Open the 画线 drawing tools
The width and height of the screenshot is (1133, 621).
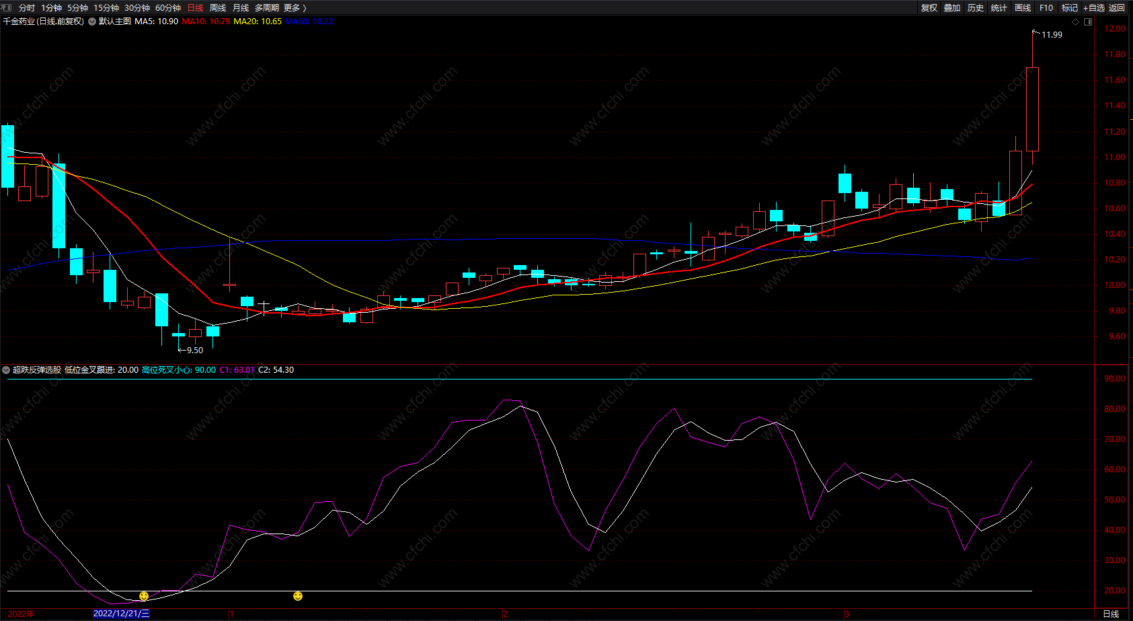point(1023,7)
